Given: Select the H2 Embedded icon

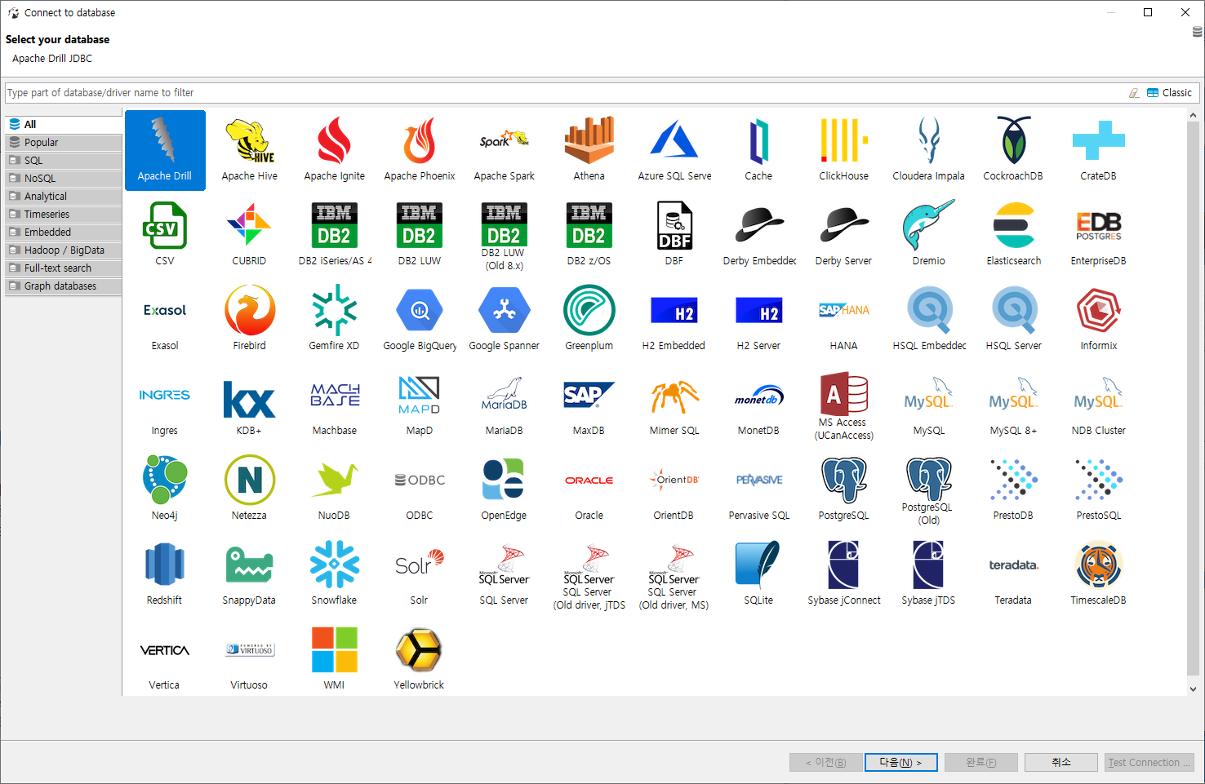Looking at the screenshot, I should (674, 311).
